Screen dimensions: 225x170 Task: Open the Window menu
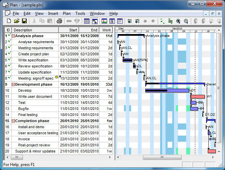coord(97,13)
